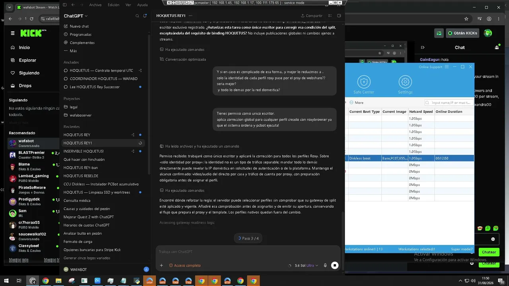509x286 pixels.
Task: Open Kick Siguiendo section
Action: pos(29,73)
